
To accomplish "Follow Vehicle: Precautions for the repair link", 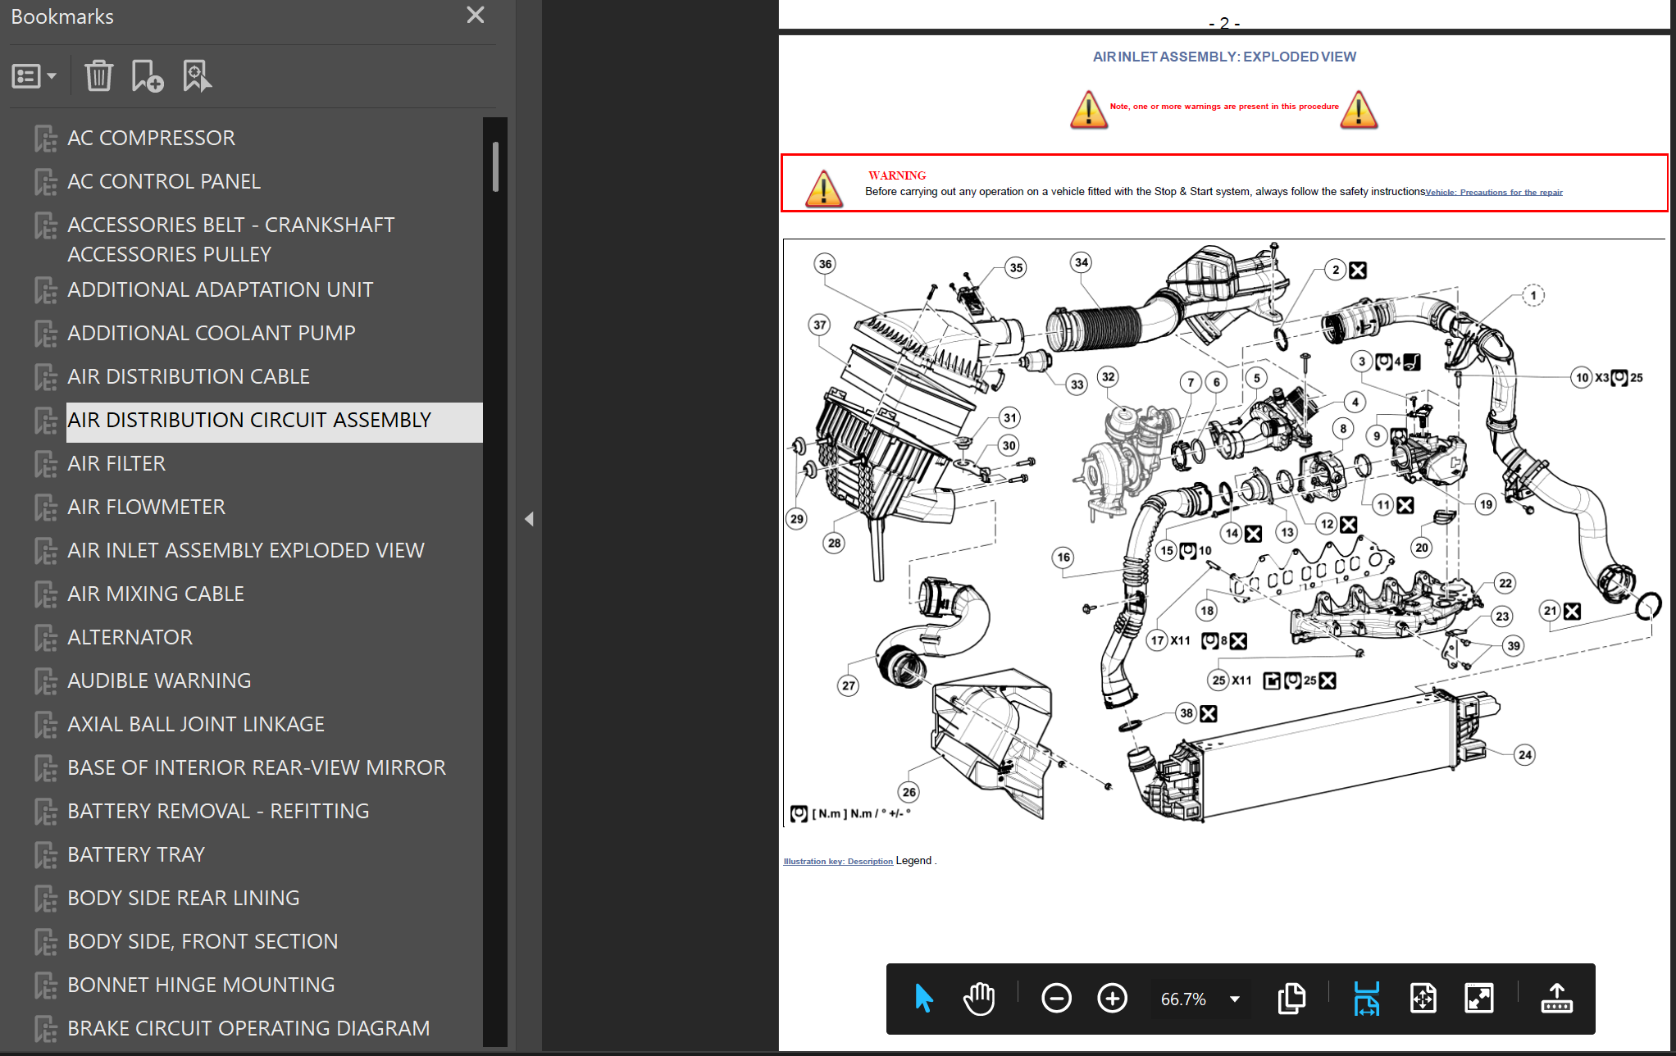I will click(1494, 193).
